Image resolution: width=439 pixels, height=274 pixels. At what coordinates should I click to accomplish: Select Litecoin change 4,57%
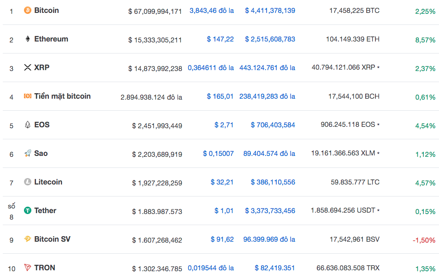coord(425,183)
